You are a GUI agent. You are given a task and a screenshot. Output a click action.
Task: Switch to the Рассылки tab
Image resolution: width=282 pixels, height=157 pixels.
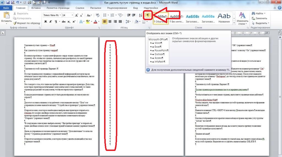pos(96,8)
